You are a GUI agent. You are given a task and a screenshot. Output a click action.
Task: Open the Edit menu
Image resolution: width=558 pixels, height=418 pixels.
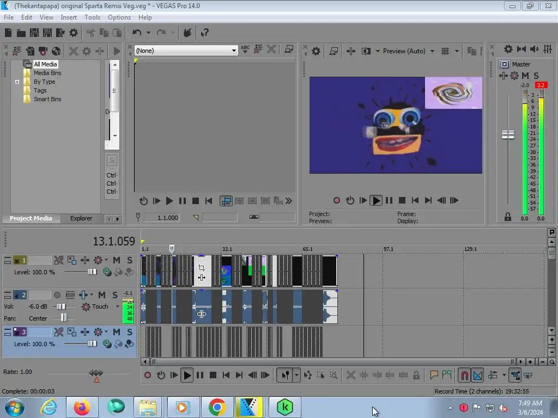tap(26, 17)
